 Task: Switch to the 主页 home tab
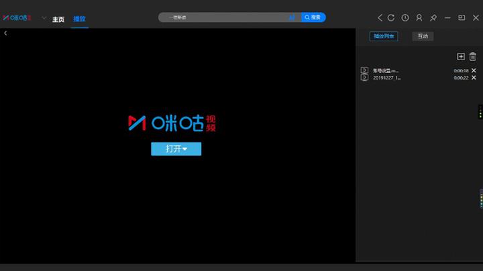(58, 19)
